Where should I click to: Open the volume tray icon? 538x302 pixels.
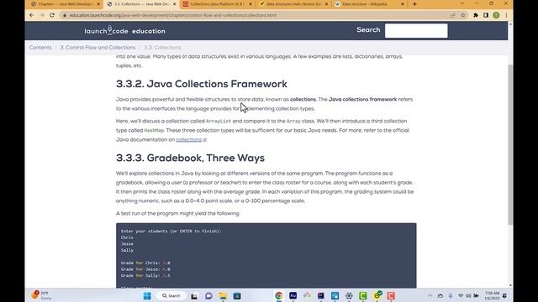(468, 296)
